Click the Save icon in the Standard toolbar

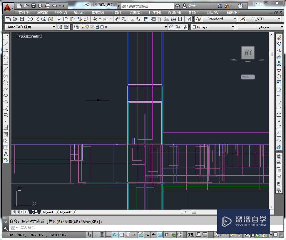[x=21, y=19]
